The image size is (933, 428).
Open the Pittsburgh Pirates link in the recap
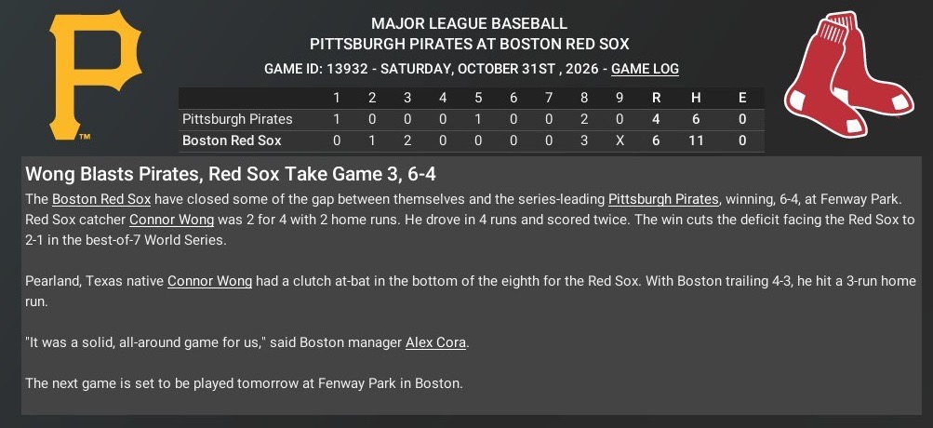(663, 198)
